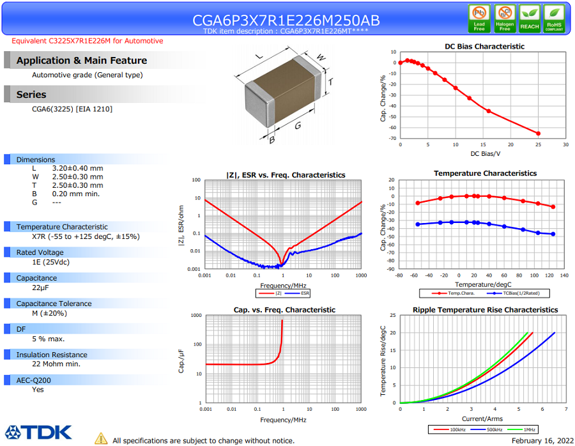Viewport: 575px width, 446px height.
Task: Click the red |Z| legend line sample
Action: pos(266,293)
